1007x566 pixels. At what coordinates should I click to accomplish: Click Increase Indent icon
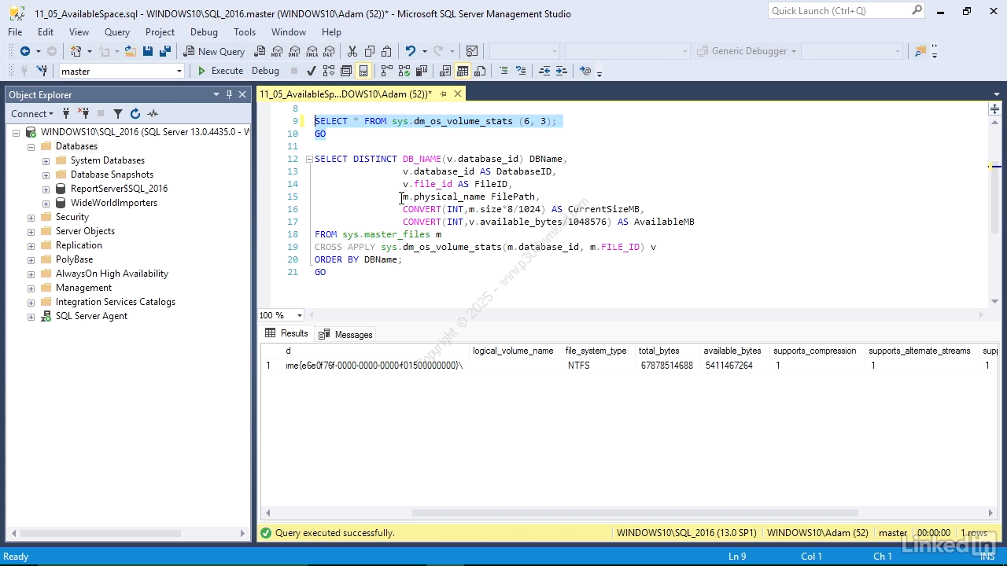[x=562, y=71]
